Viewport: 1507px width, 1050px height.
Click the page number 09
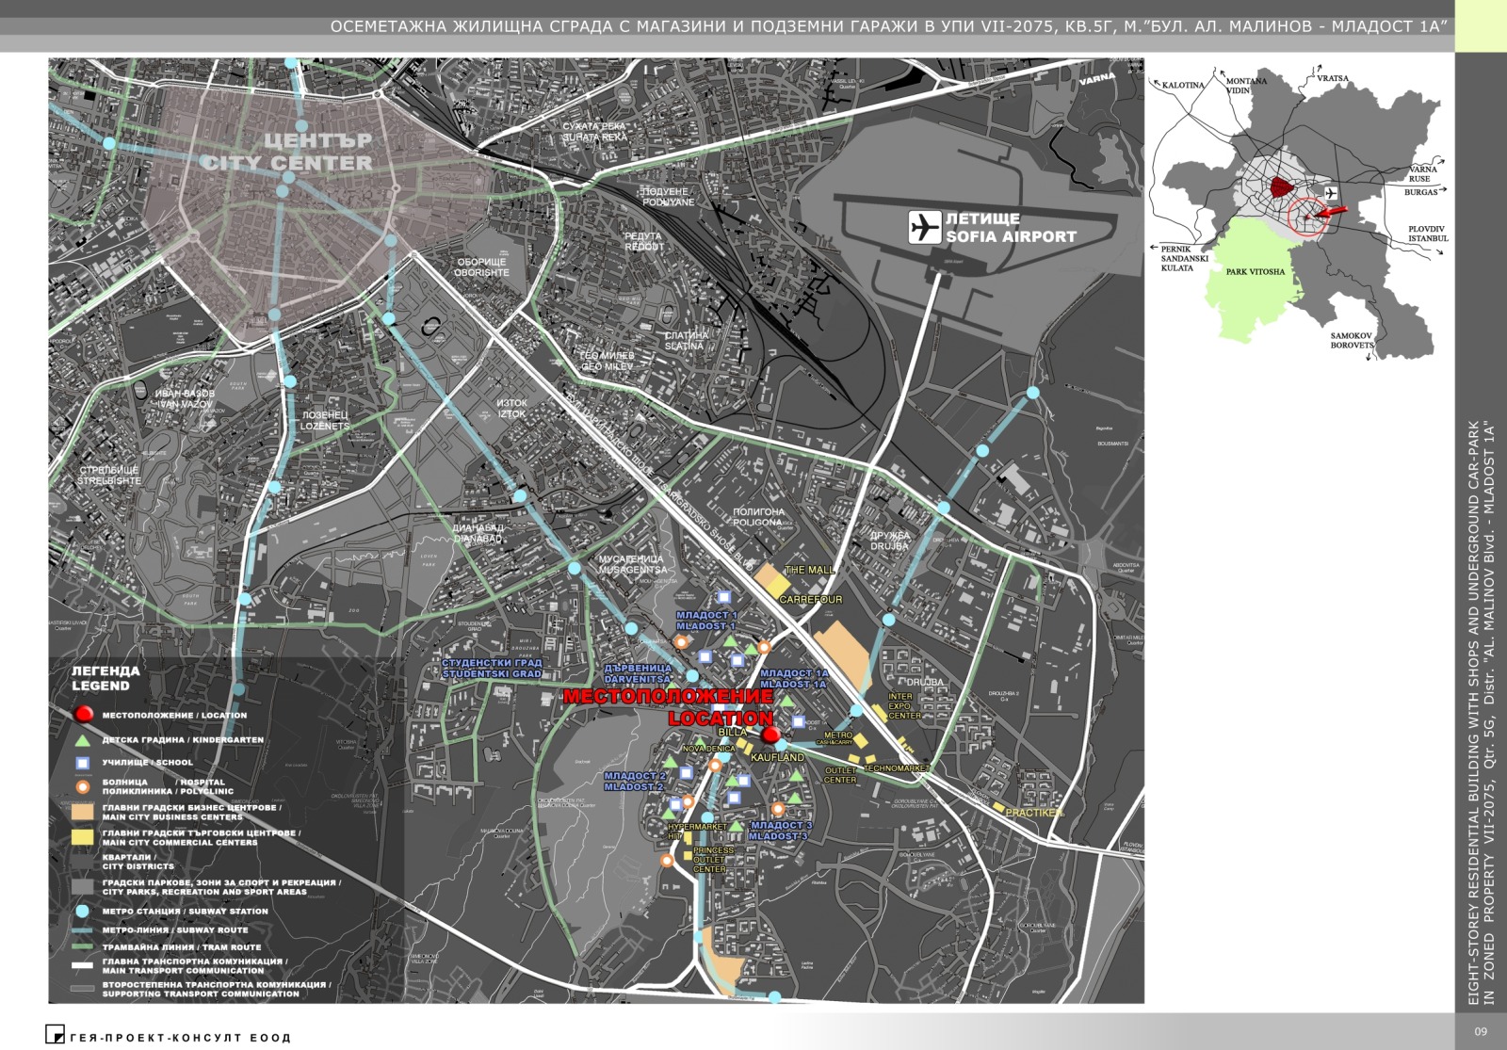pyautogui.click(x=1481, y=1031)
